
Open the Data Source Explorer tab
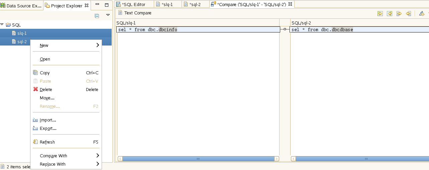(x=22, y=6)
